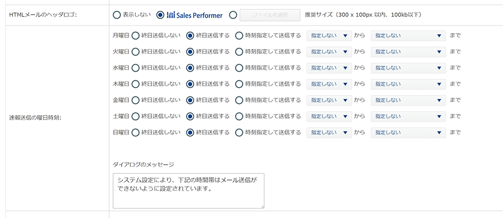
Task: Click the ダイアログのメッセージ text area
Action: (189, 191)
